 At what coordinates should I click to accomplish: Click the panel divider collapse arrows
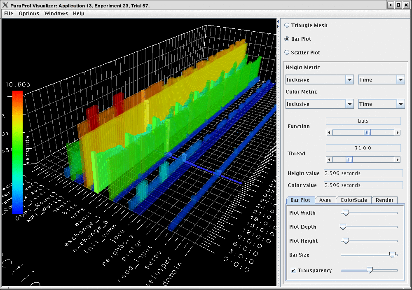pyautogui.click(x=278, y=24)
